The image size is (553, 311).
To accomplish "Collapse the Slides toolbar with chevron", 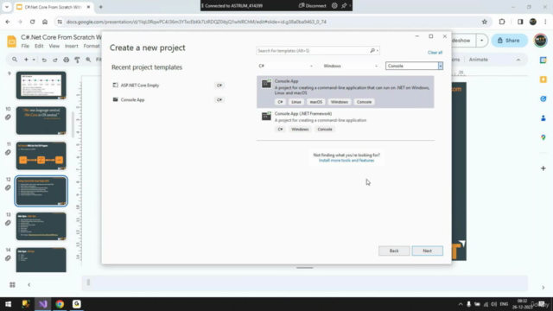I will [518, 60].
